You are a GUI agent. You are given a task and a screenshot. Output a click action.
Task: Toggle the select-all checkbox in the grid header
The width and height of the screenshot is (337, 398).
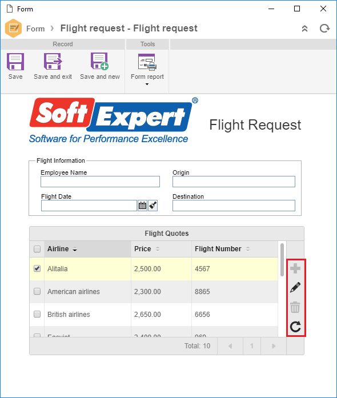point(37,249)
